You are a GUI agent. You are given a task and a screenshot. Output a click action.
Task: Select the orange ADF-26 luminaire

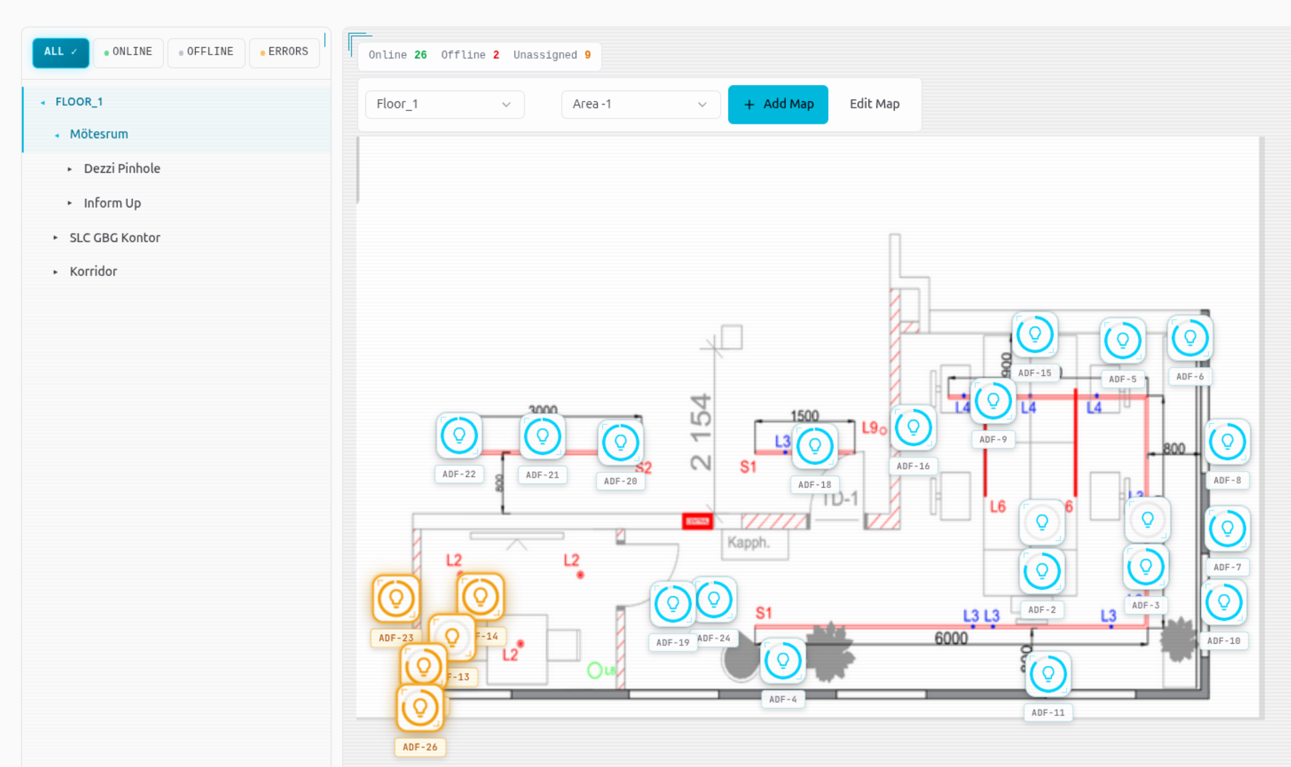click(x=419, y=708)
